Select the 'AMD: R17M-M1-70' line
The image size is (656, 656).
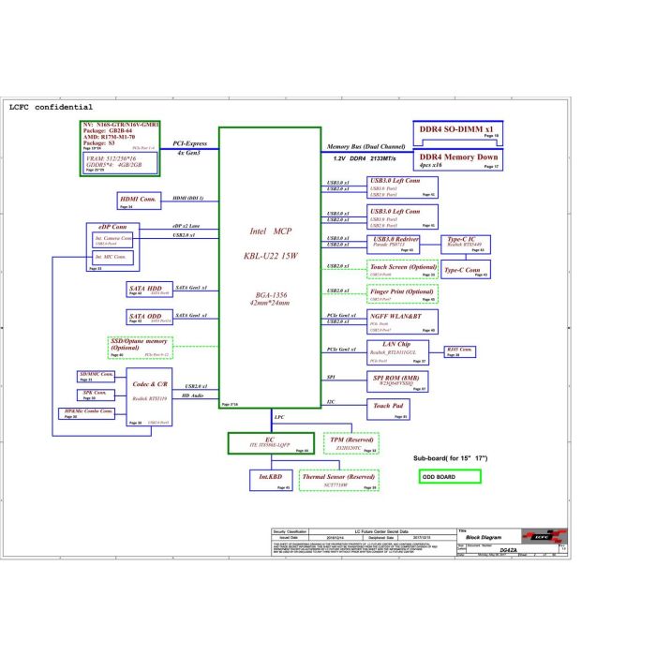pos(109,137)
